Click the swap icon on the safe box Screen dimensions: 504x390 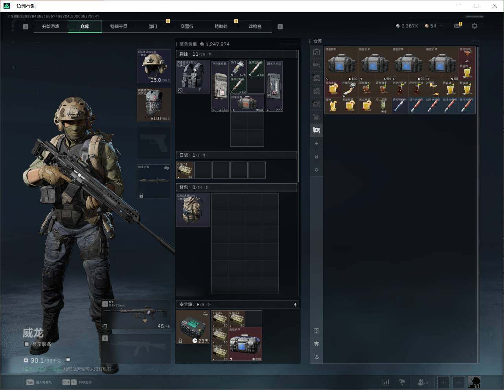(206, 313)
